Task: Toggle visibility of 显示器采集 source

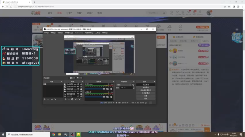Action: click(78, 94)
